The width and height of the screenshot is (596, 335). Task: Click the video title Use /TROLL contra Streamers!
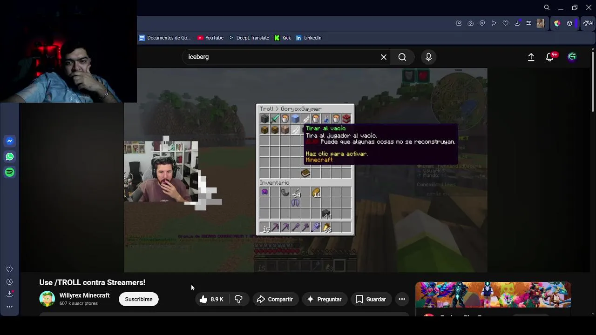tap(92, 282)
